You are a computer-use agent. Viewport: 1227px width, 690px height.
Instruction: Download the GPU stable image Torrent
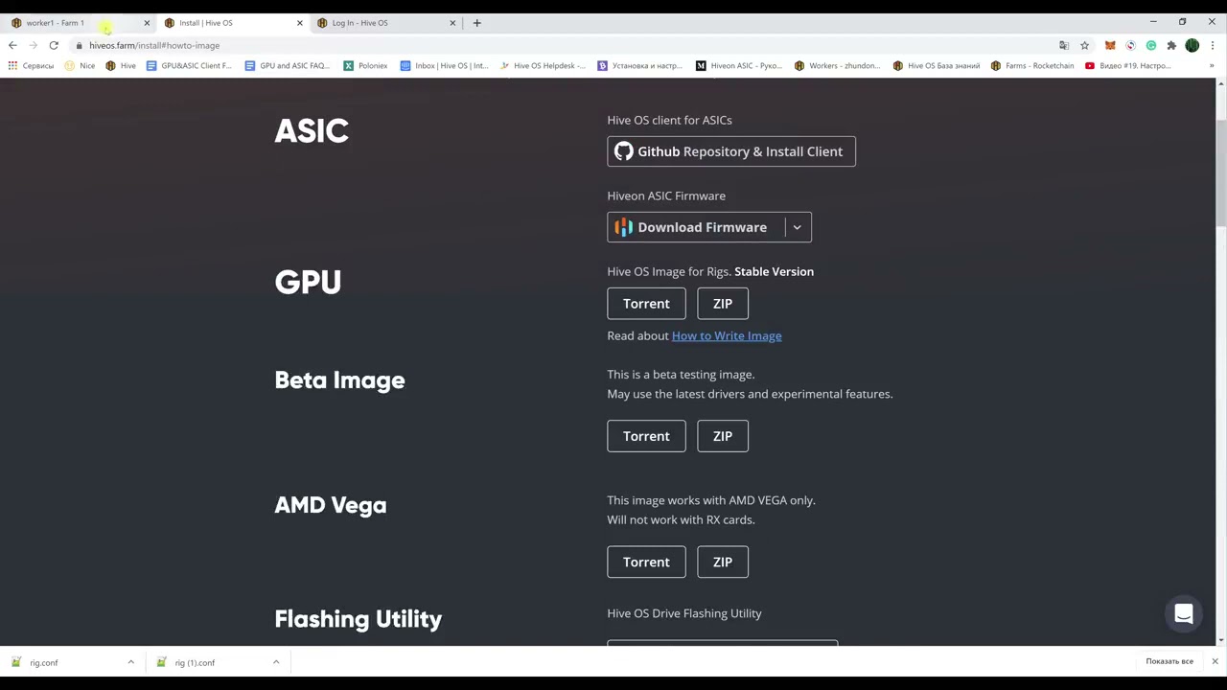tap(646, 304)
